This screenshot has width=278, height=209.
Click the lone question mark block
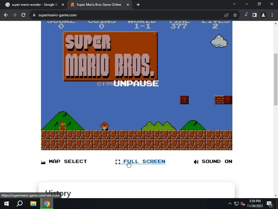[184, 100]
